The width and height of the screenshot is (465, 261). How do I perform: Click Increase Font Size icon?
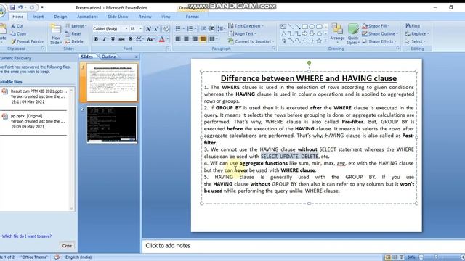[148, 29]
